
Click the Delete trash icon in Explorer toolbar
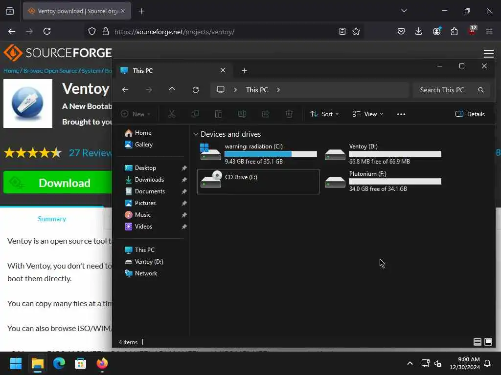click(x=289, y=114)
